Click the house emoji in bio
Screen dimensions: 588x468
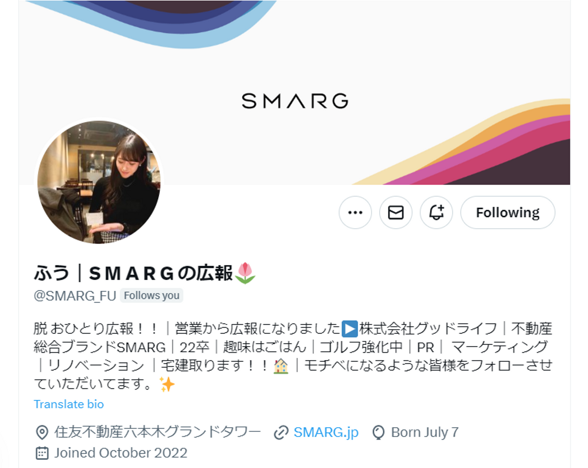pos(281,365)
